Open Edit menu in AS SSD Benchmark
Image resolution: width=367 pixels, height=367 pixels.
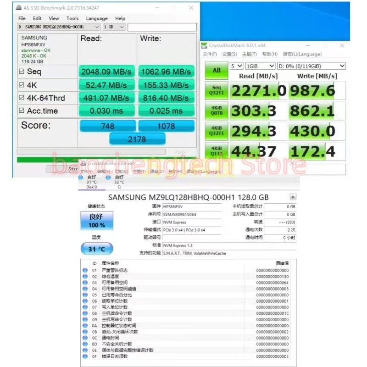coord(37,18)
